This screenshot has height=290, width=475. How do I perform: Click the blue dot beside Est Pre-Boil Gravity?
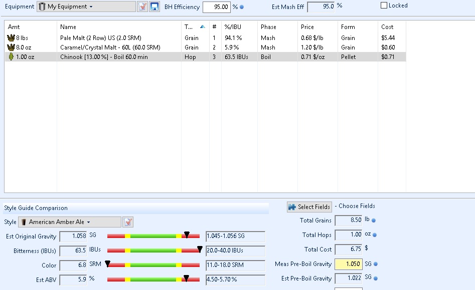click(376, 278)
